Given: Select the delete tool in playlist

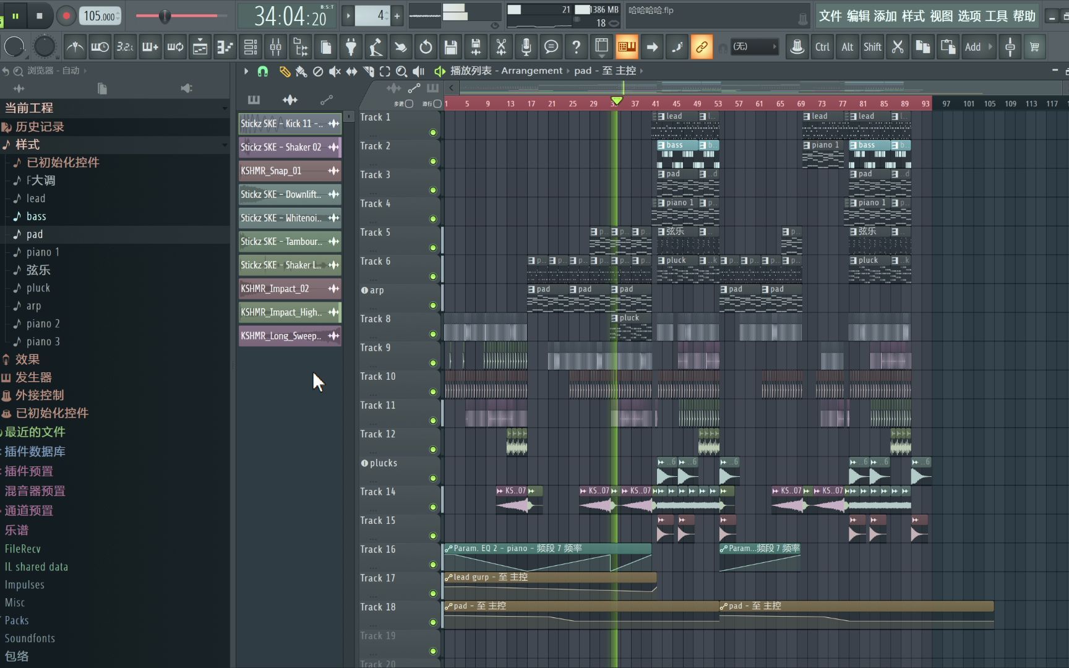Looking at the screenshot, I should pyautogui.click(x=318, y=71).
